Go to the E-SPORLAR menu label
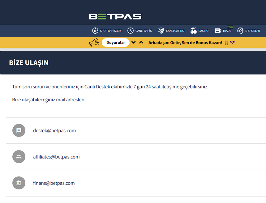 point(252,31)
